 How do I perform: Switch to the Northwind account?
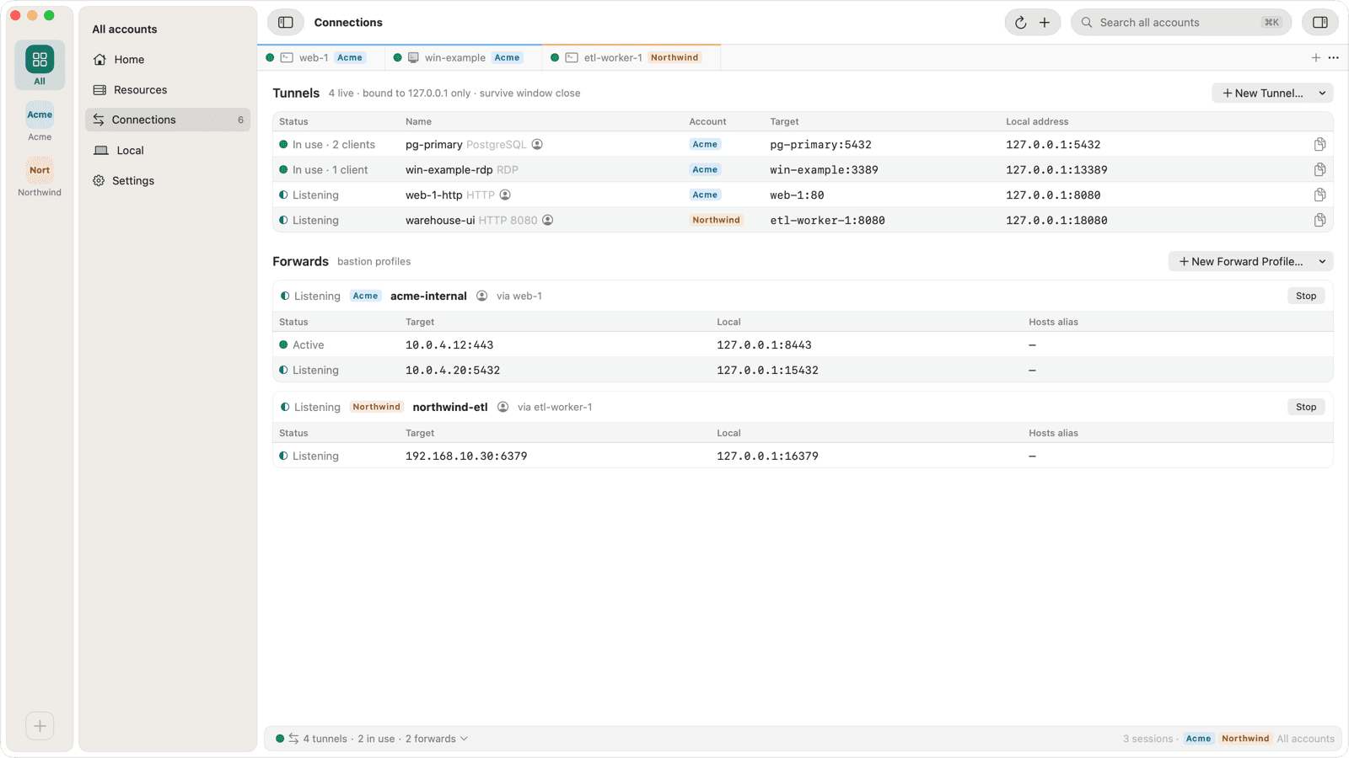tap(40, 178)
